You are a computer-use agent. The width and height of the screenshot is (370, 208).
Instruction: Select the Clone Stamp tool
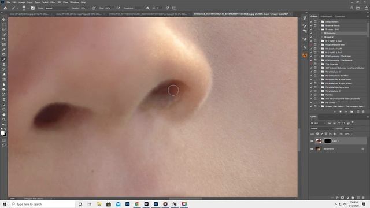(x=4, y=64)
